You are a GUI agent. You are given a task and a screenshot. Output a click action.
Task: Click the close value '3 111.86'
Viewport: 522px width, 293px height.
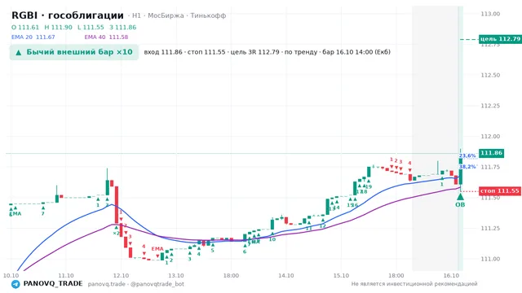coord(123,27)
